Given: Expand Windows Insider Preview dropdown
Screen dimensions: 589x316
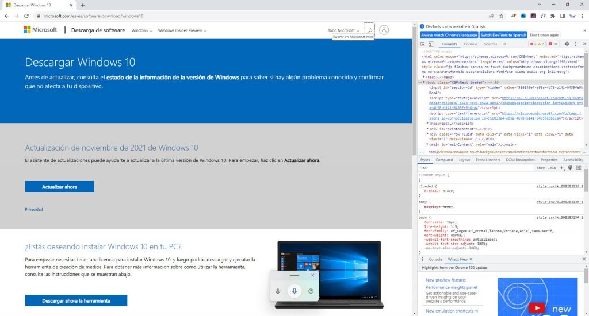Looking at the screenshot, I should click(x=182, y=30).
